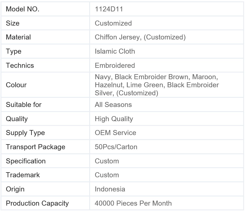
Task: Select the All Seasons value
Action: (113, 105)
